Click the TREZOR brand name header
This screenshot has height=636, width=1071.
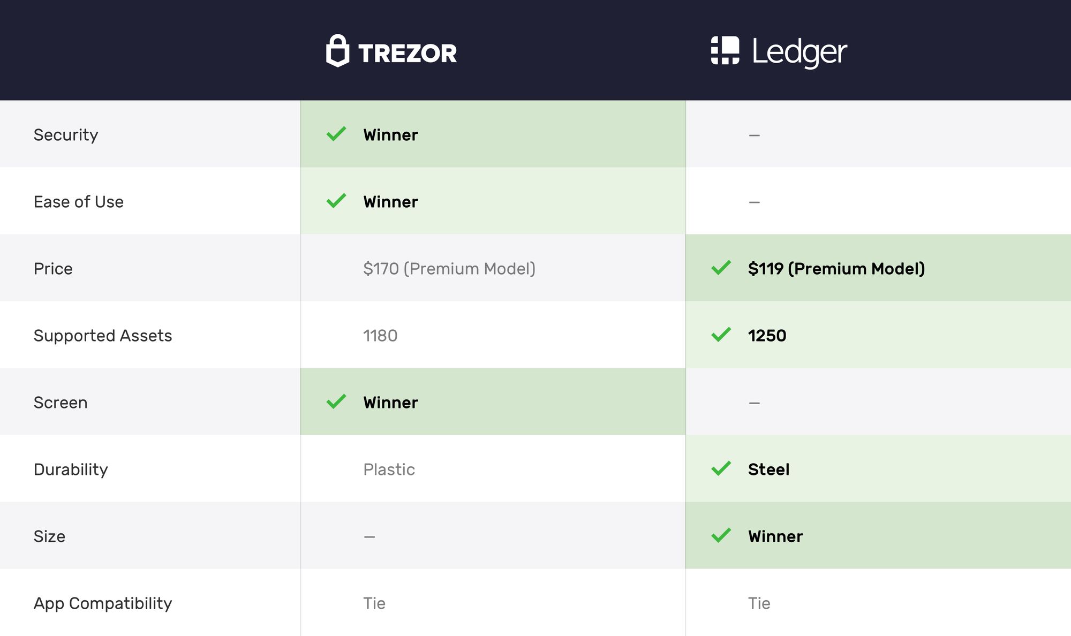408,54
